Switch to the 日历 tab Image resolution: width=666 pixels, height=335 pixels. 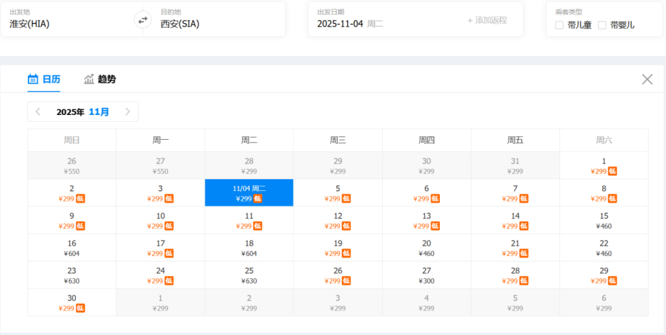coord(44,79)
